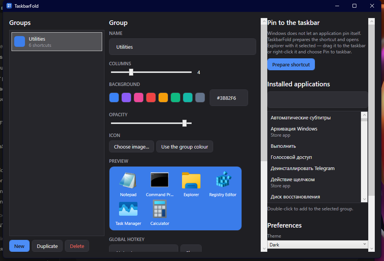384x261 pixels.
Task: Click the Opacity slider thumb
Action: pyautogui.click(x=184, y=123)
